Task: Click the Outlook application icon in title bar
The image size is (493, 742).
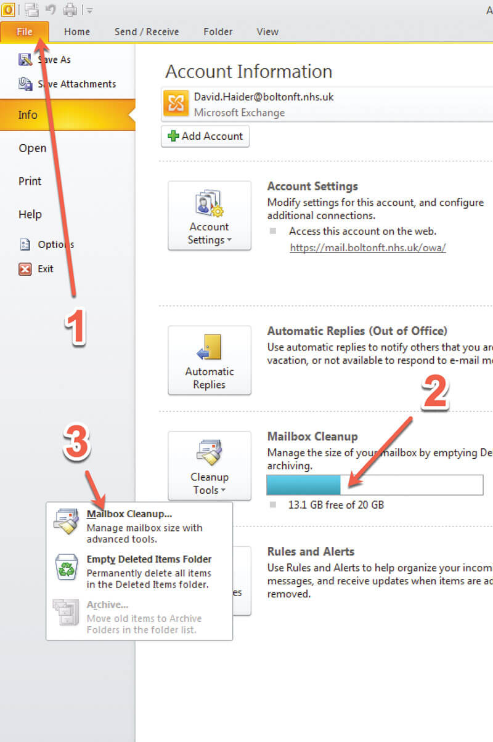Action: [9, 9]
